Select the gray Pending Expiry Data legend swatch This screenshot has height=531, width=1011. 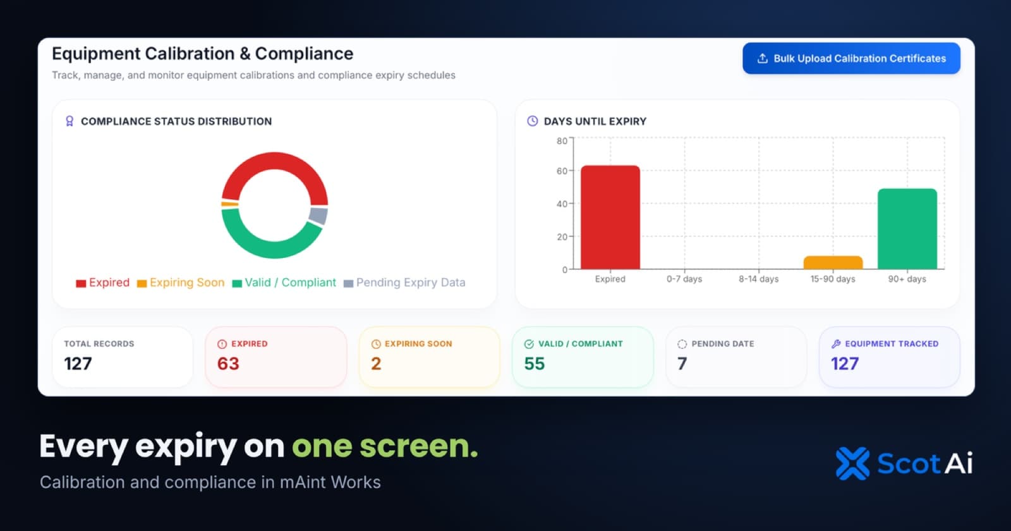point(348,283)
